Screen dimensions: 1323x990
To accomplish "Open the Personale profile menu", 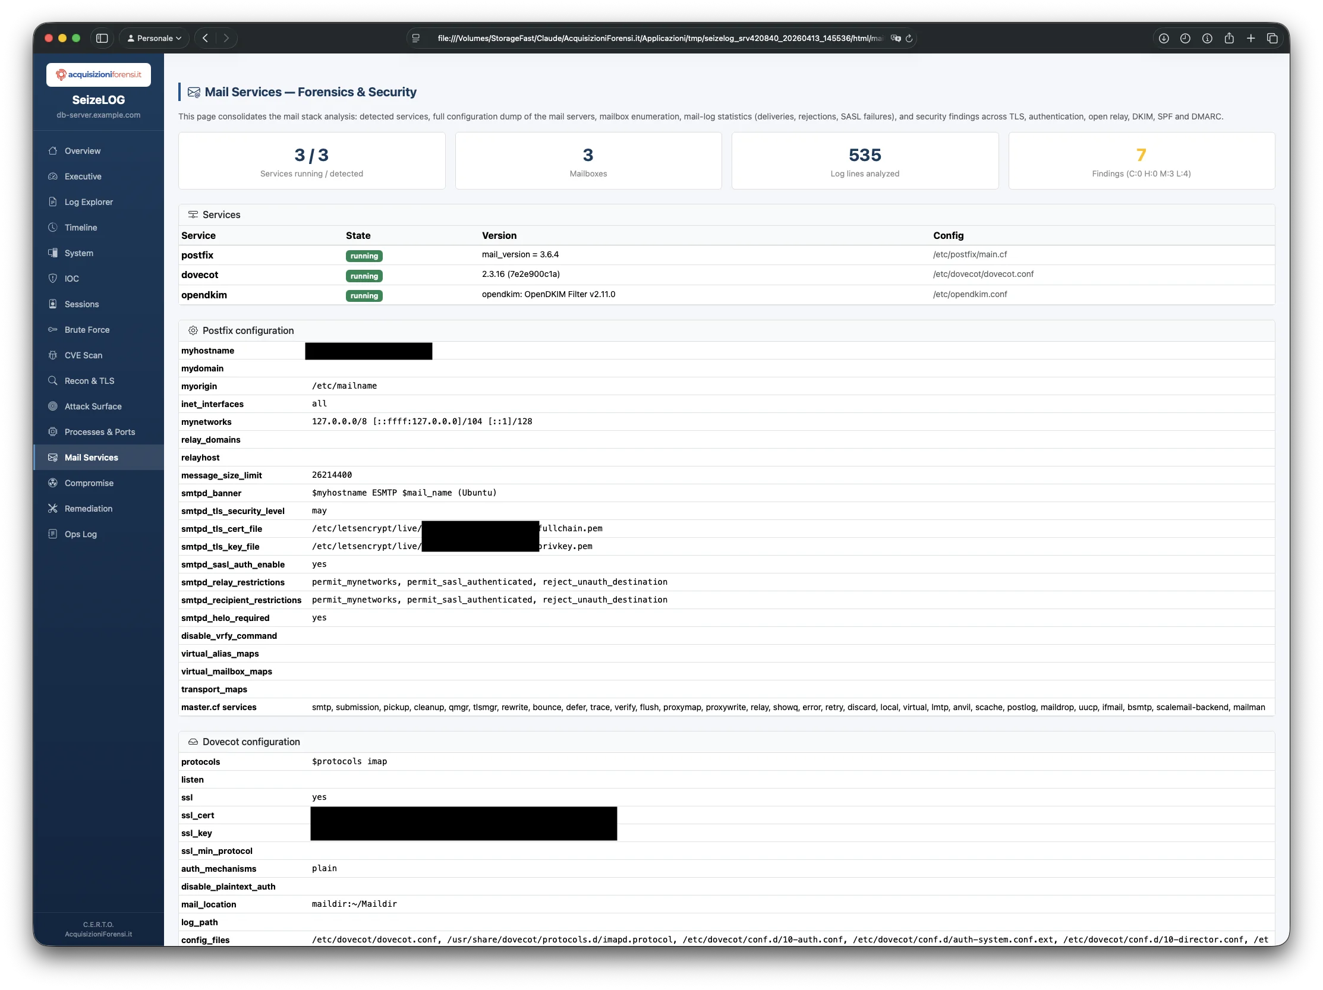I will (153, 37).
